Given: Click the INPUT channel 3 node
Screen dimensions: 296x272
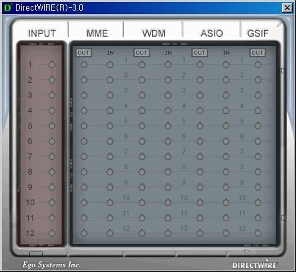Looking at the screenshot, I should pyautogui.click(x=52, y=95).
